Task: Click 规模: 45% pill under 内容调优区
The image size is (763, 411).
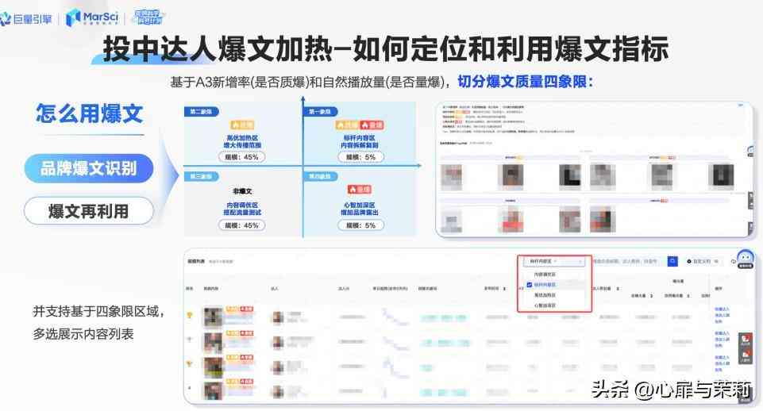Action: (x=242, y=225)
